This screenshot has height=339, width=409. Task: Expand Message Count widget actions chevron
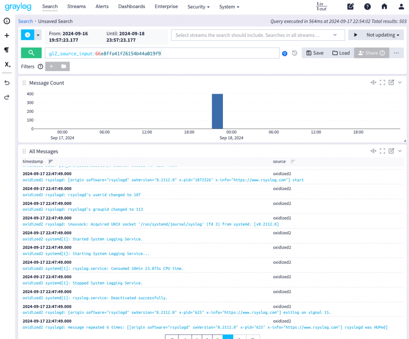[400, 82]
